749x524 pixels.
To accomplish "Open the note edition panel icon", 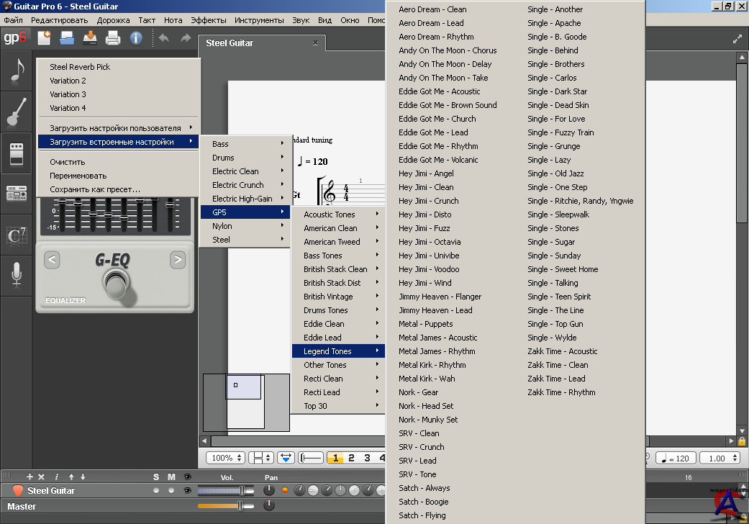I will point(17,70).
